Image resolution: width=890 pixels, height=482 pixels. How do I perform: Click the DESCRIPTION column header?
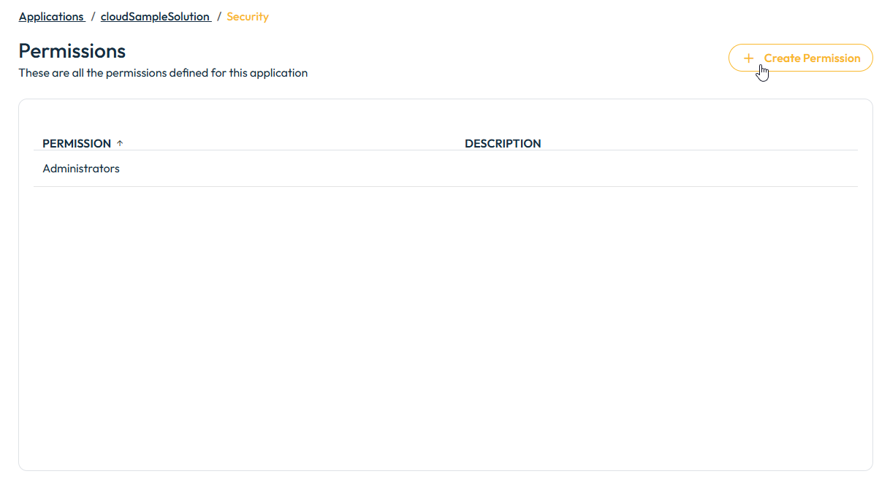pos(503,144)
